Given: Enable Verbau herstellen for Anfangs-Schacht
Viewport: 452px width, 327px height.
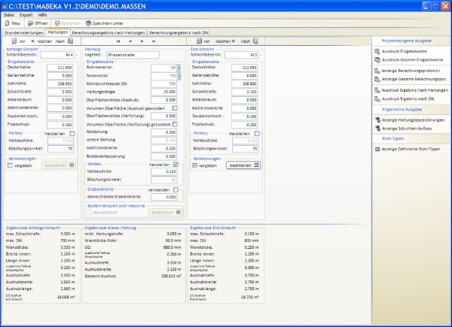Looking at the screenshot, I should pyautogui.click(x=72, y=134).
